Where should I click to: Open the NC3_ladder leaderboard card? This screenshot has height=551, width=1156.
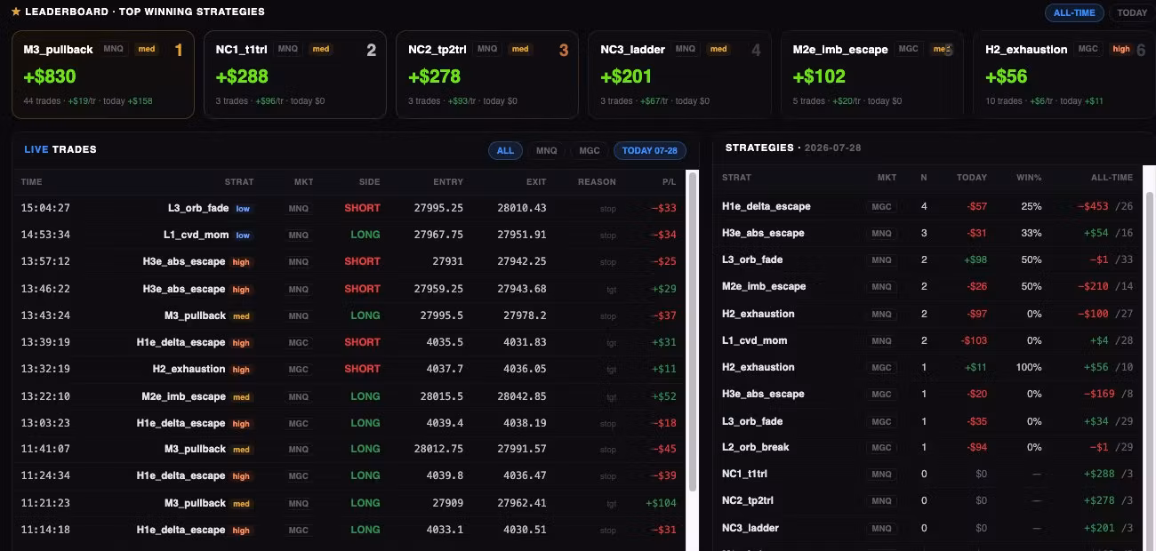point(680,75)
